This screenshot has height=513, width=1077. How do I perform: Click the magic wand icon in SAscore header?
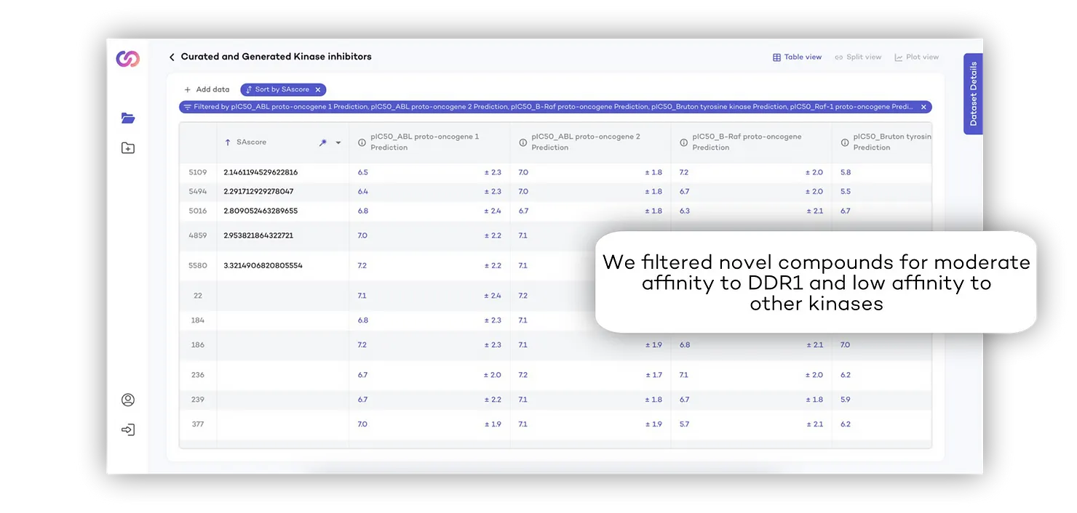pyautogui.click(x=323, y=142)
